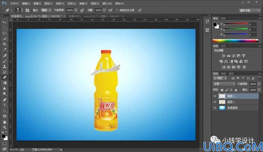This screenshot has width=263, height=152.
Task: Select the Gradient tool
Action: [4, 83]
